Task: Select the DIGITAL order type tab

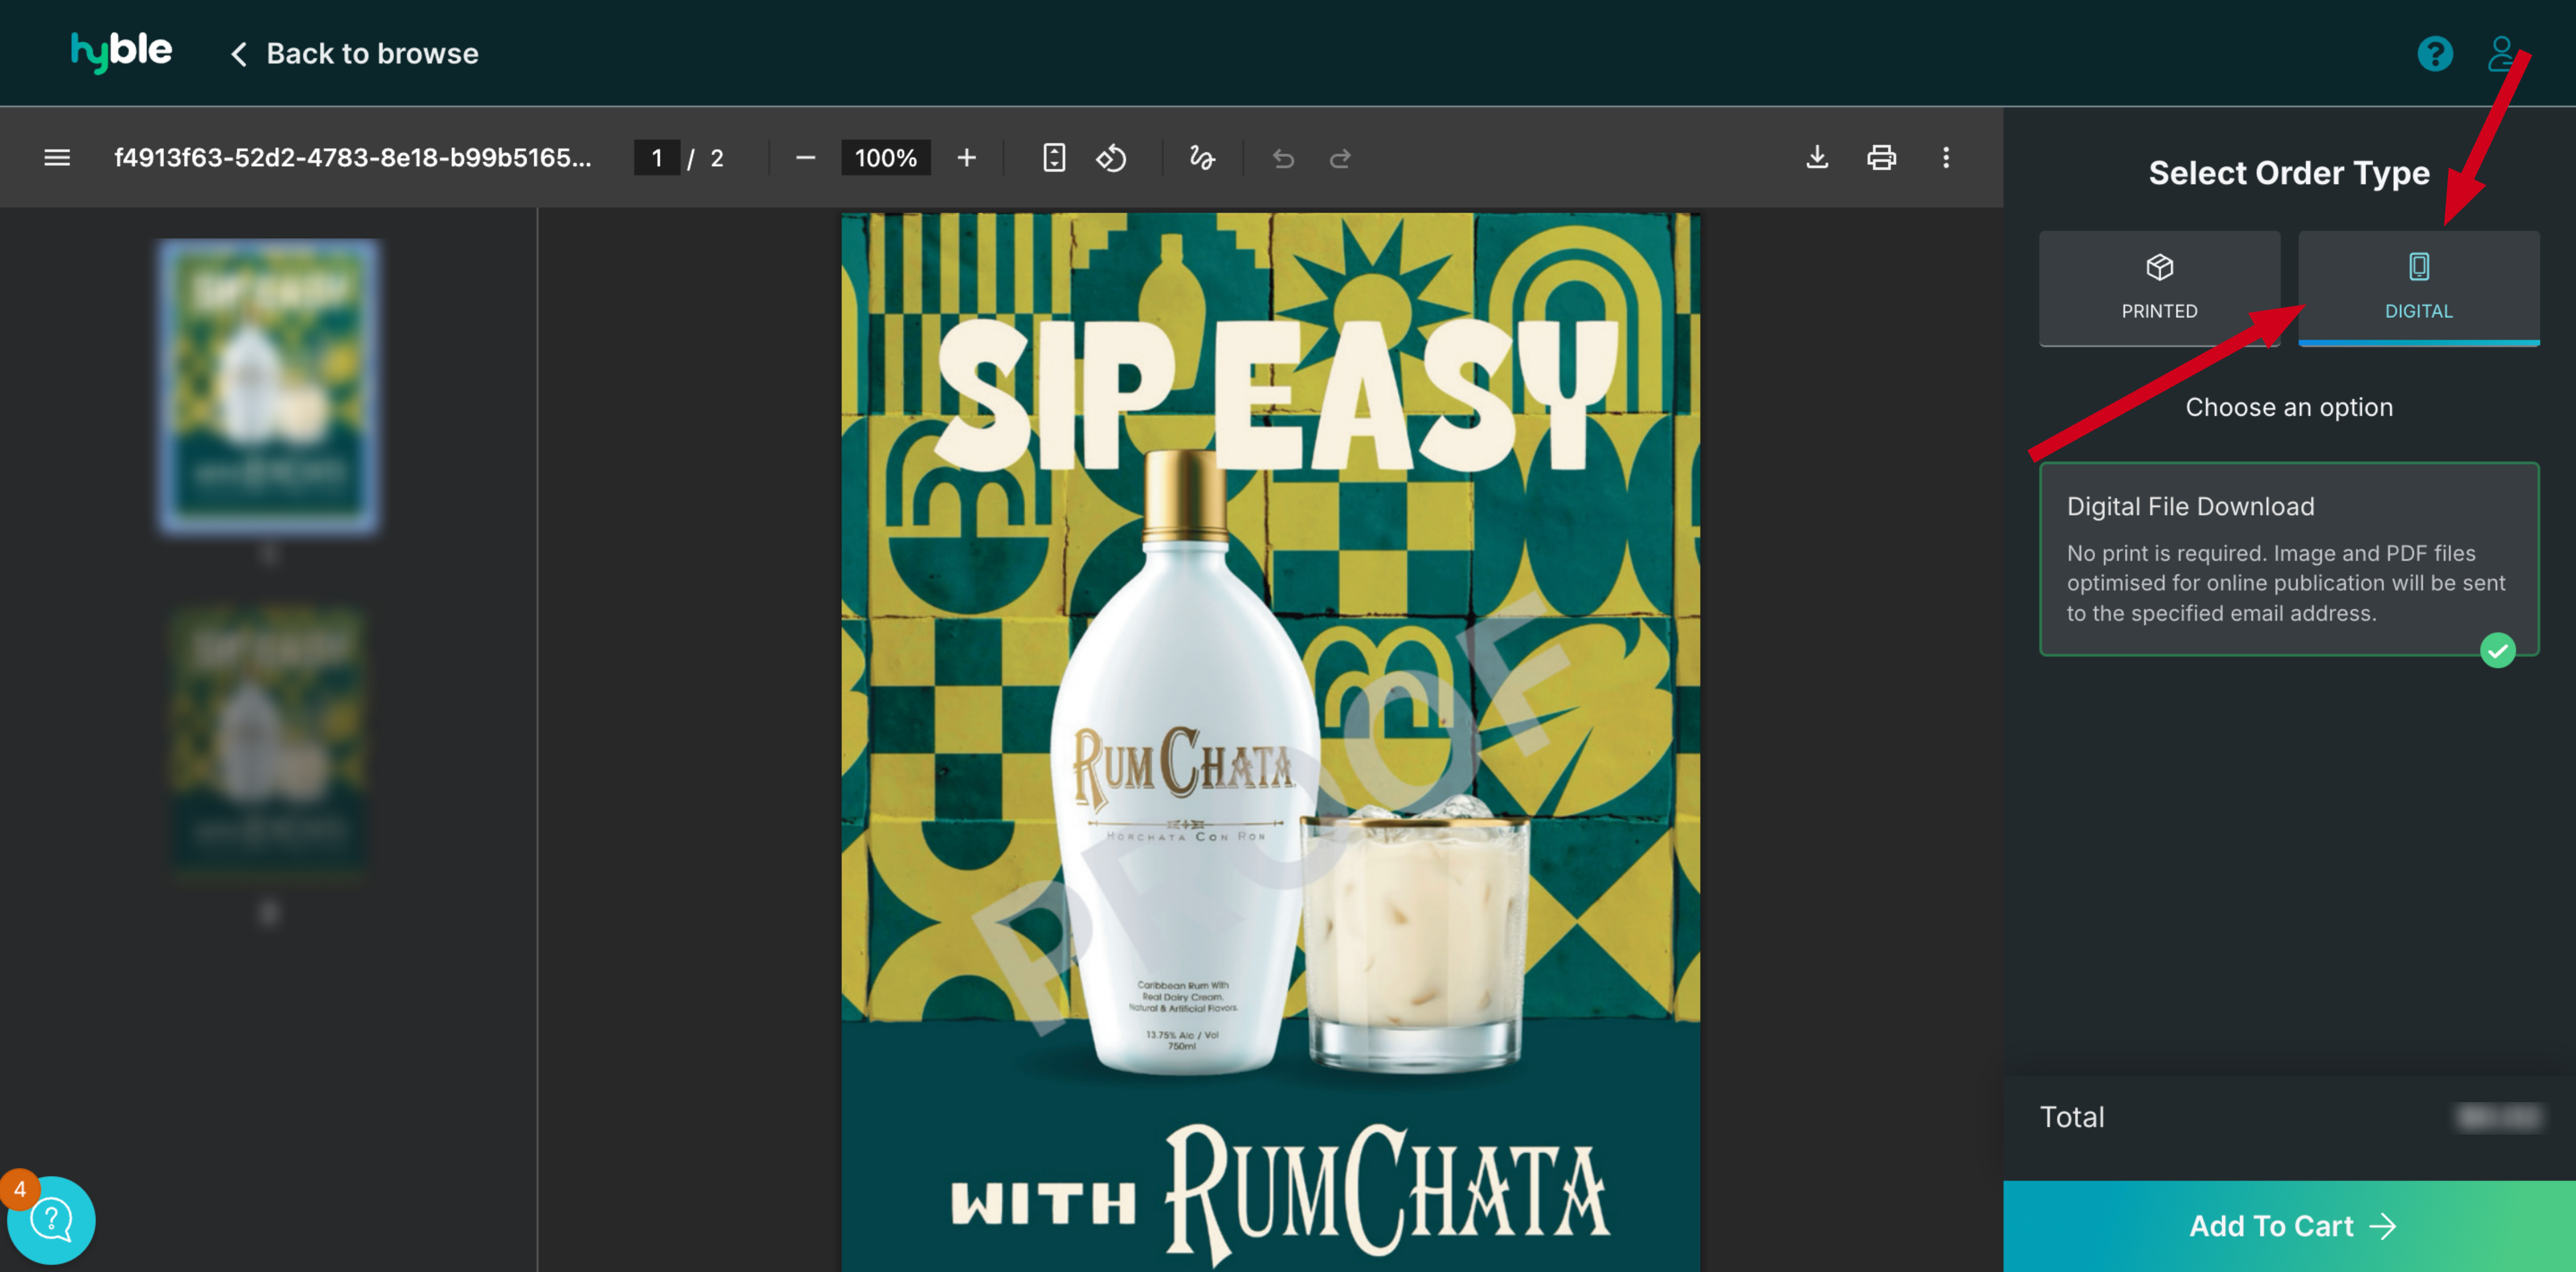Action: 2418,288
